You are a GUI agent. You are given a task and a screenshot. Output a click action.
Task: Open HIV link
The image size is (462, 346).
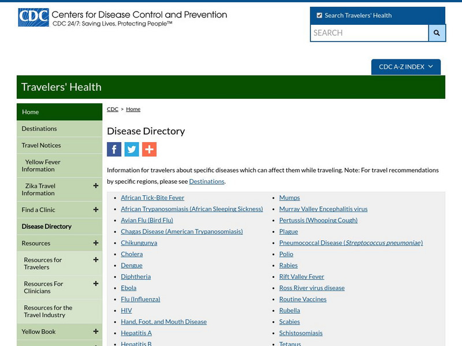coord(126,311)
